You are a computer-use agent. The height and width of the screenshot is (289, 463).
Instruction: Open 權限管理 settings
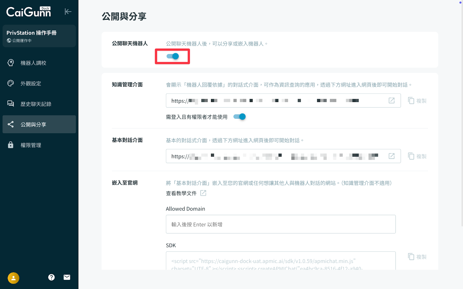[x=31, y=145]
